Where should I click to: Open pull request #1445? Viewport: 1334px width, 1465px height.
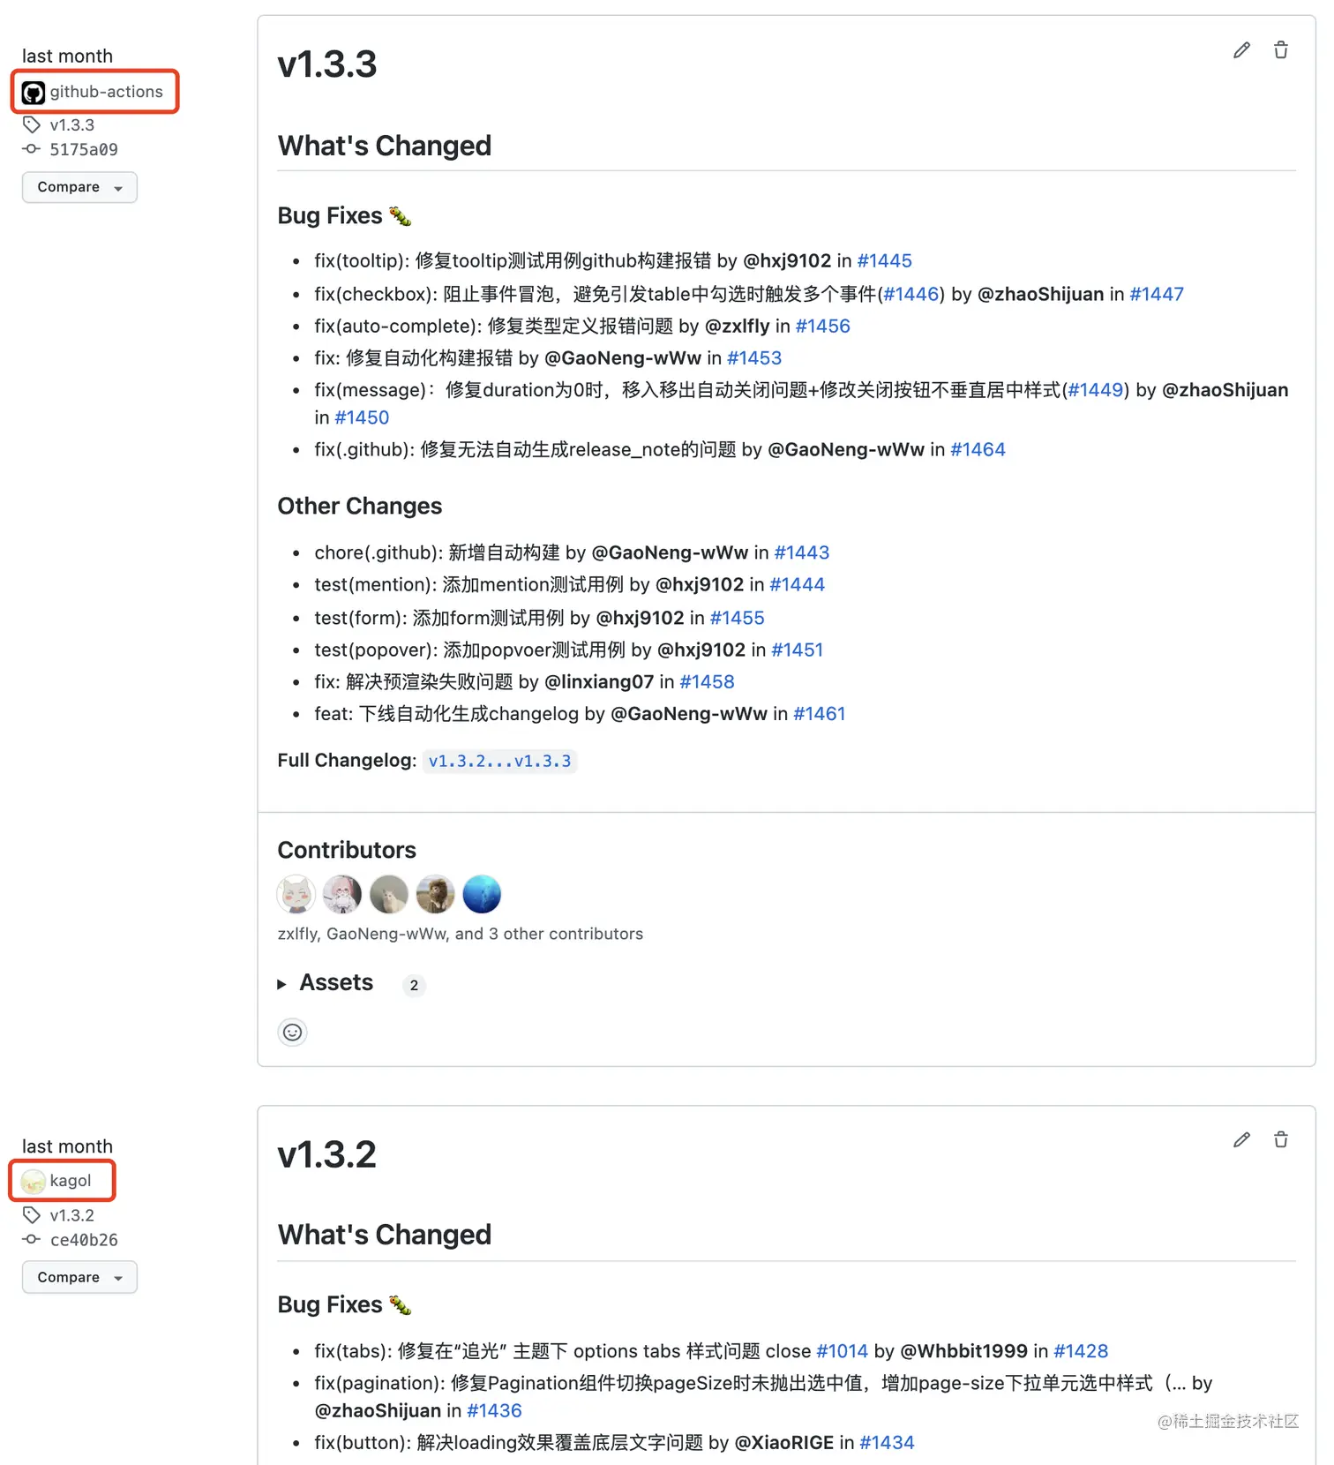pos(885,260)
